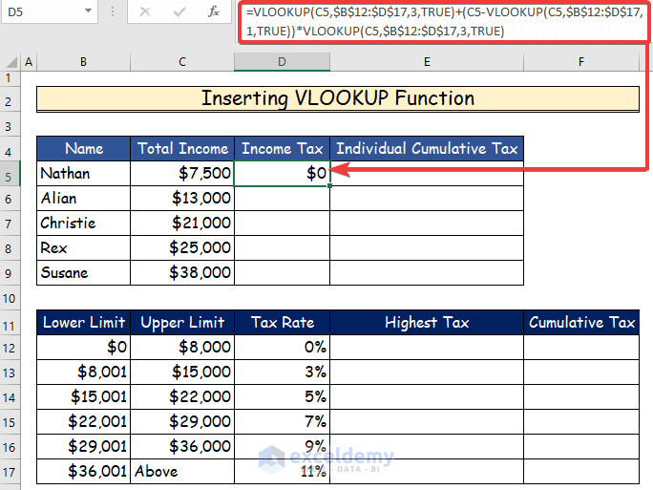
Task: Select row 1 header
Action: [x=10, y=78]
